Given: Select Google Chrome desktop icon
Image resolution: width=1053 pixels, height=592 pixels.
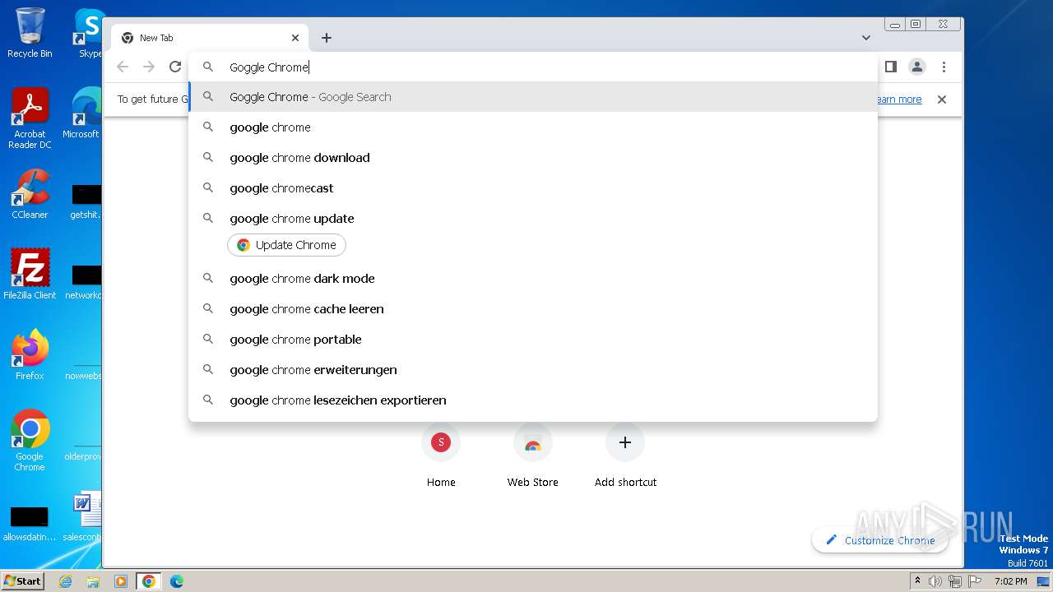Looking at the screenshot, I should coord(30,441).
